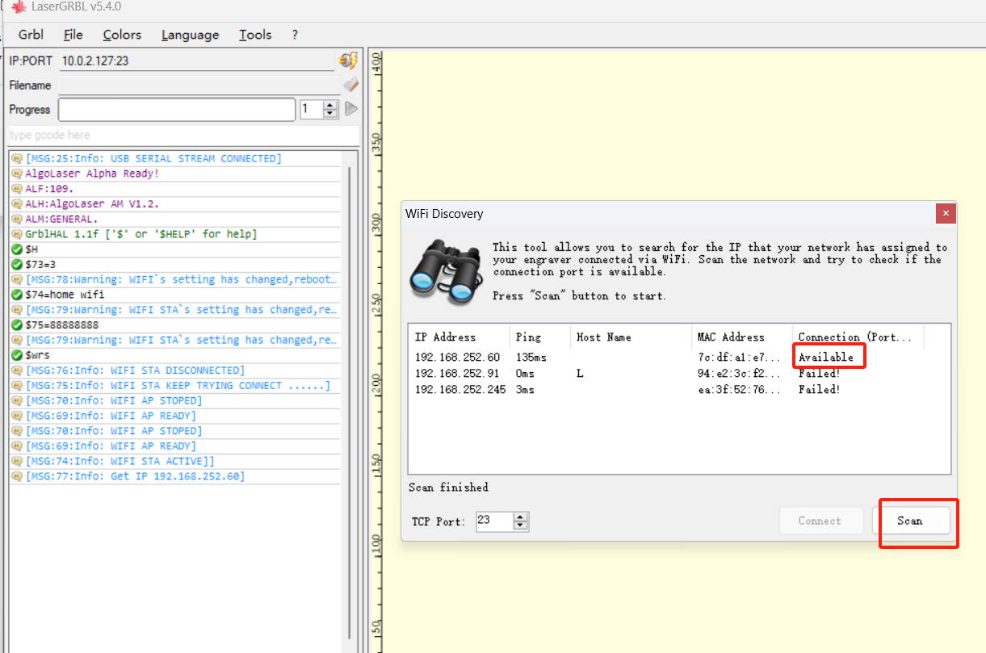Increase the progress repeat count
Image resolution: width=986 pixels, height=653 pixels.
(x=330, y=105)
